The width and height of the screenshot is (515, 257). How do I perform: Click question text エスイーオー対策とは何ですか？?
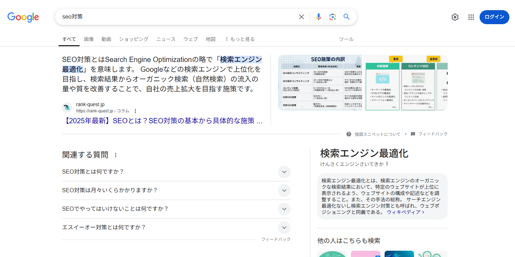tap(104, 227)
